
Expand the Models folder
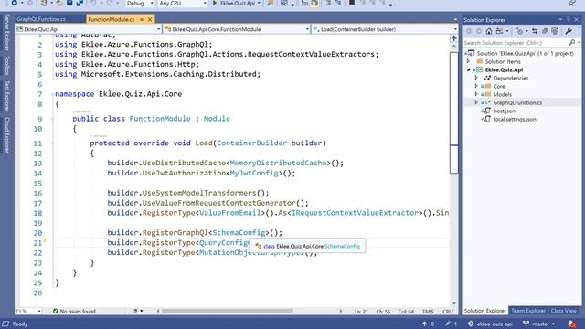pos(476,94)
